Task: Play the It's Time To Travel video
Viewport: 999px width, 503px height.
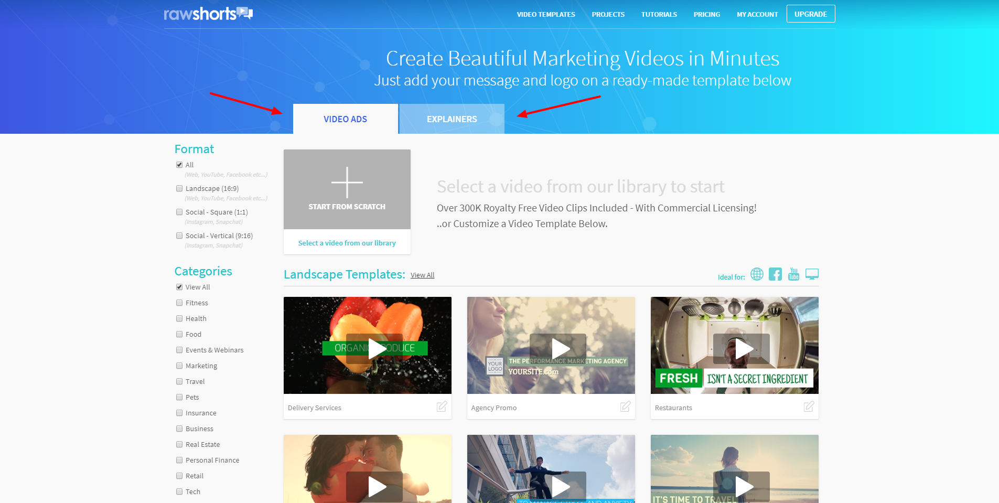Action: coord(742,487)
